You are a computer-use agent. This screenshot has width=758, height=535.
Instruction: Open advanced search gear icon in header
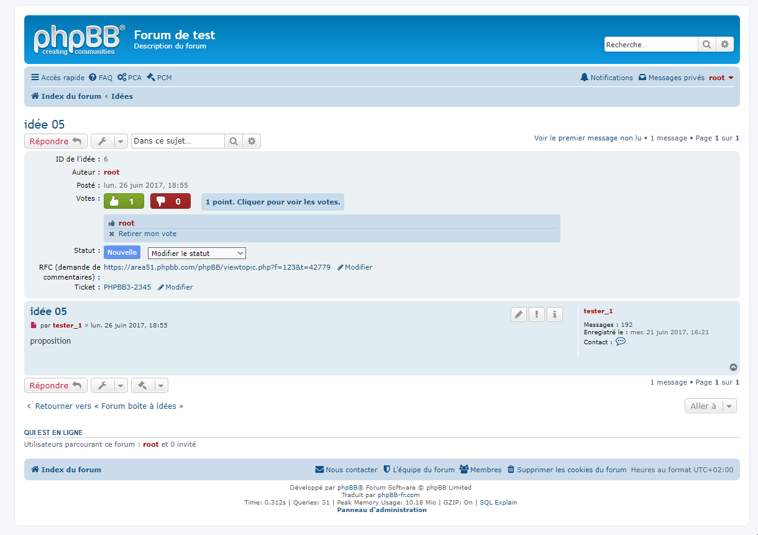pyautogui.click(x=724, y=45)
